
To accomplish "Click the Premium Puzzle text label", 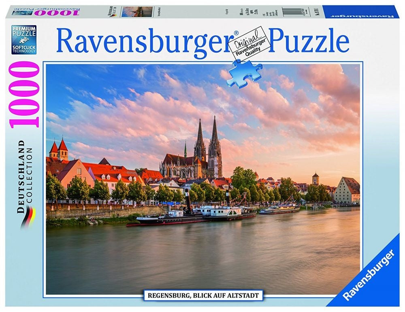I will 24,32.
